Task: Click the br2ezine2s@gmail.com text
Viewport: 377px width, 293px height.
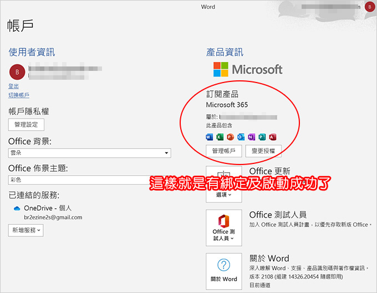Action: coord(53,217)
